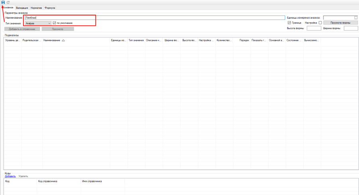Click the 'Основной а...' column header
This screenshot has width=359, height=195.
click(x=277, y=41)
